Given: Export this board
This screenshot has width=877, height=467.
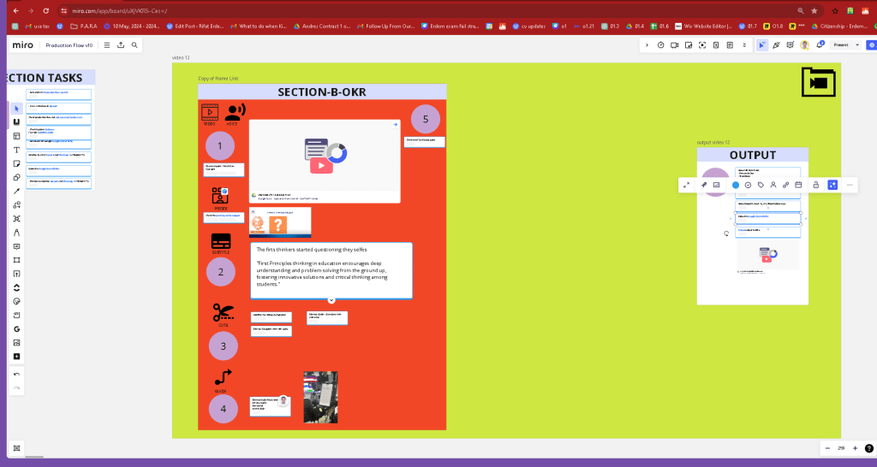Looking at the screenshot, I should click(x=120, y=45).
